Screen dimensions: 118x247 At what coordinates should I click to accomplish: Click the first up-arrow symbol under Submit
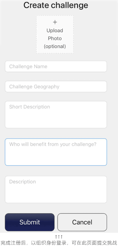pyautogui.click(x=56, y=237)
